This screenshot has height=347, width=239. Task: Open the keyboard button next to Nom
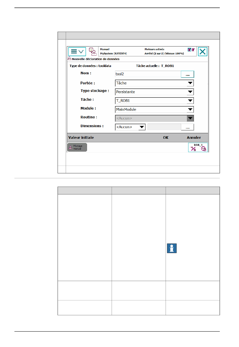pos(187,74)
